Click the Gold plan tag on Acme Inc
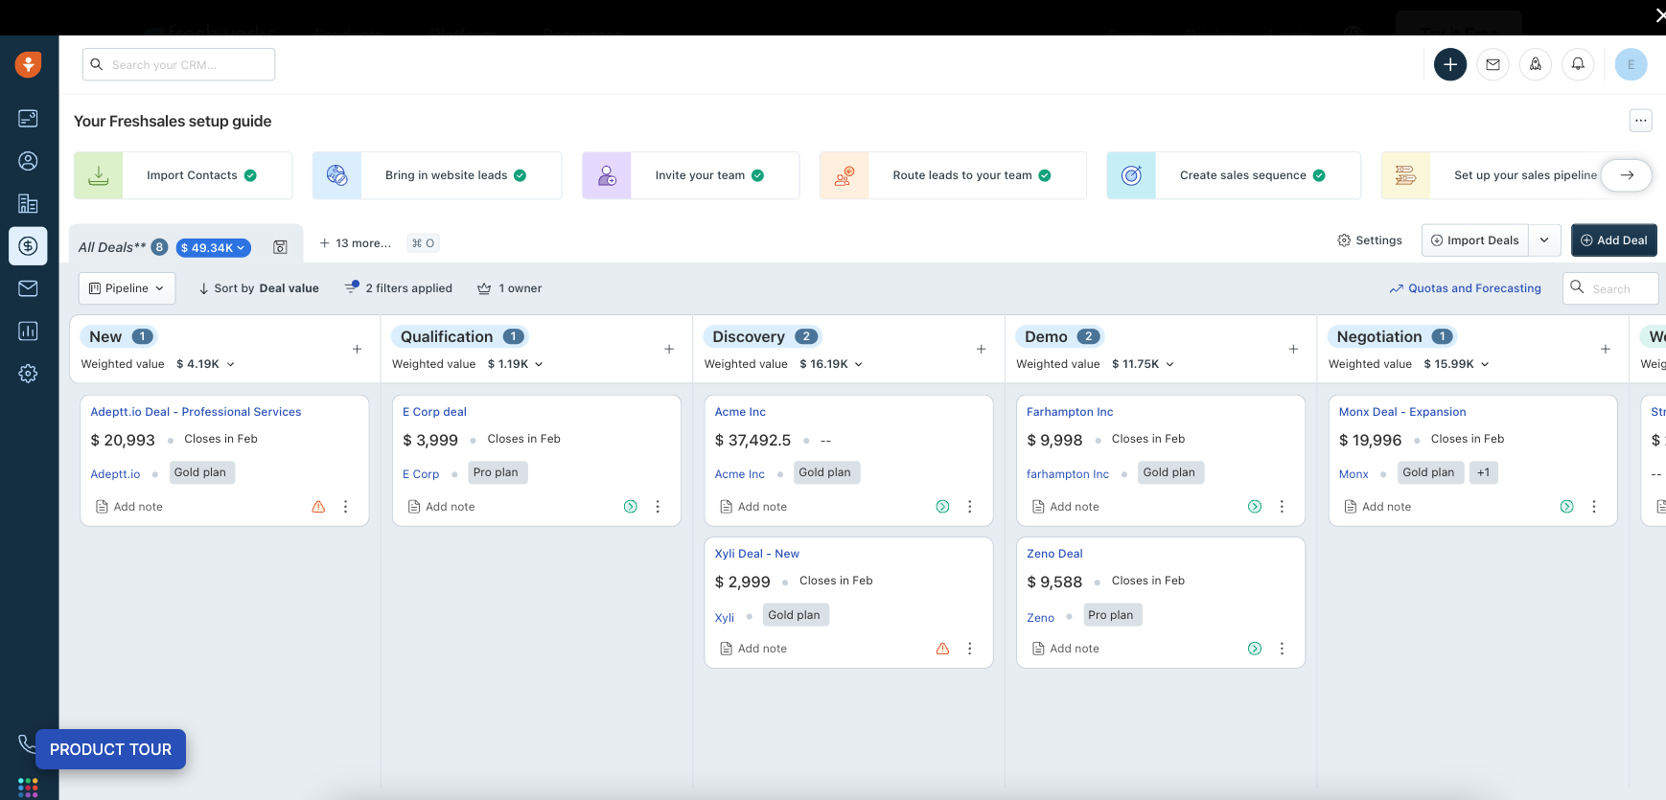The image size is (1666, 800). point(824,472)
